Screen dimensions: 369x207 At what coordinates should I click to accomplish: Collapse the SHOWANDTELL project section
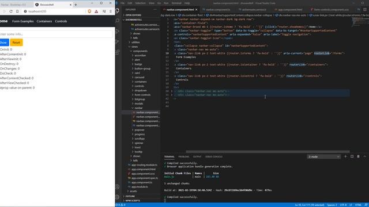pyautogui.click(x=133, y=20)
